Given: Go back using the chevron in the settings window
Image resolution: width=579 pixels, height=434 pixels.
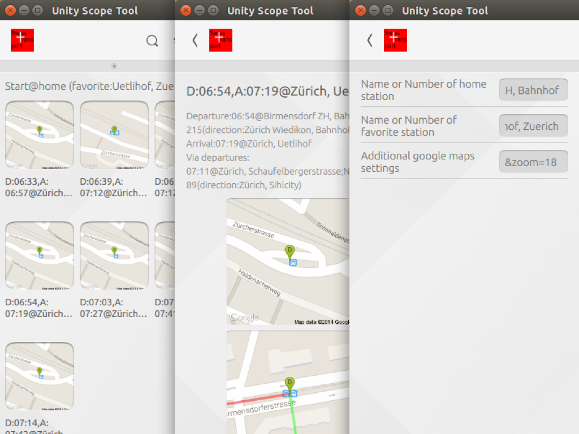Looking at the screenshot, I should pyautogui.click(x=370, y=40).
